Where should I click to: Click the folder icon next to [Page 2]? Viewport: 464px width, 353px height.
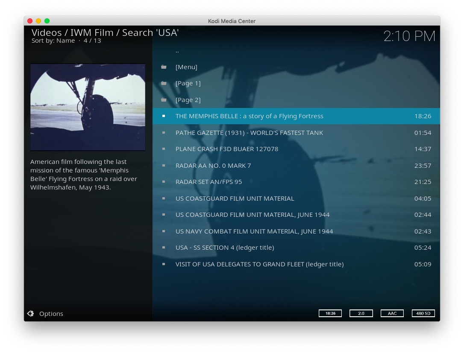(x=164, y=100)
